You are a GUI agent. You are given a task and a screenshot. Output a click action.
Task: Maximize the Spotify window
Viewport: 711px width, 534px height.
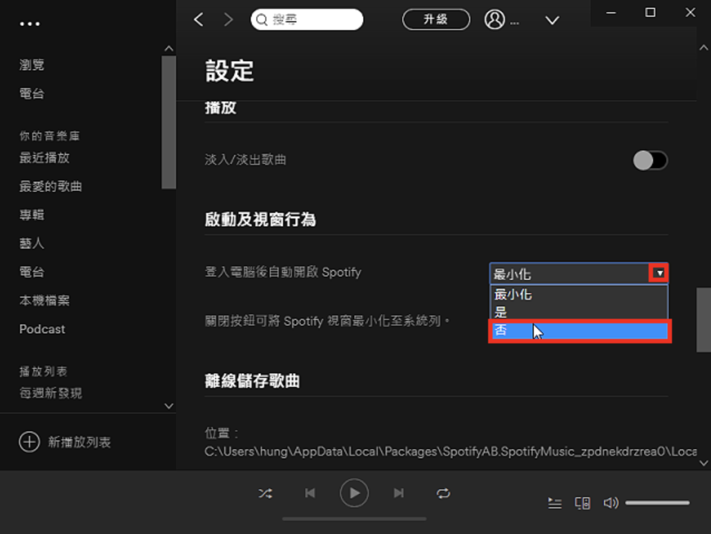tap(650, 12)
